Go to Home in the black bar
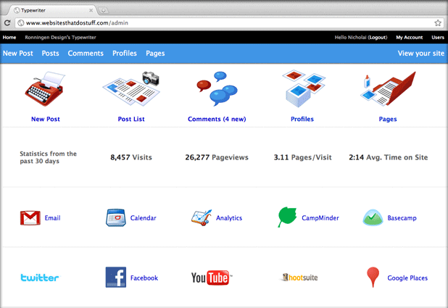448x308 pixels. pyautogui.click(x=9, y=38)
